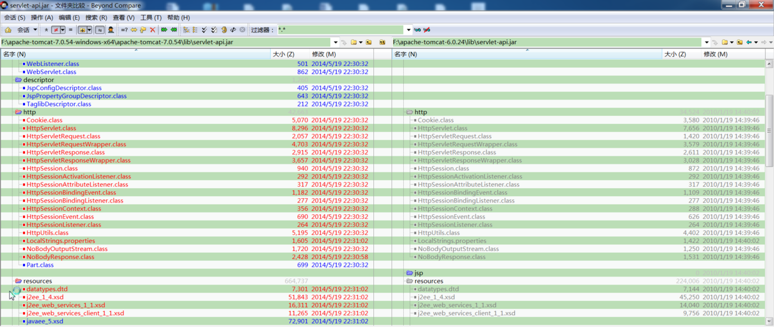The image size is (774, 327).
Task: Open the 编辑 (E) menu
Action: [69, 17]
